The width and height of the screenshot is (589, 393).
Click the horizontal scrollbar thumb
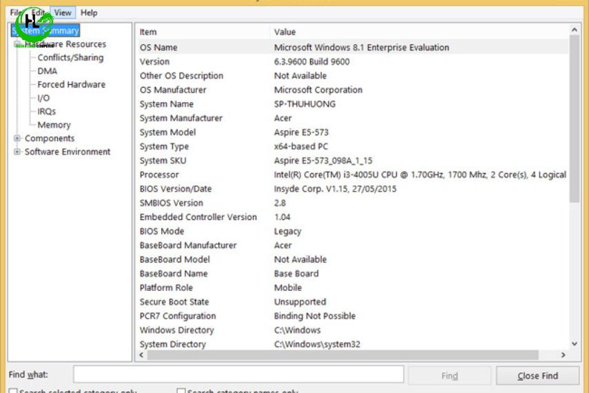[342, 354]
